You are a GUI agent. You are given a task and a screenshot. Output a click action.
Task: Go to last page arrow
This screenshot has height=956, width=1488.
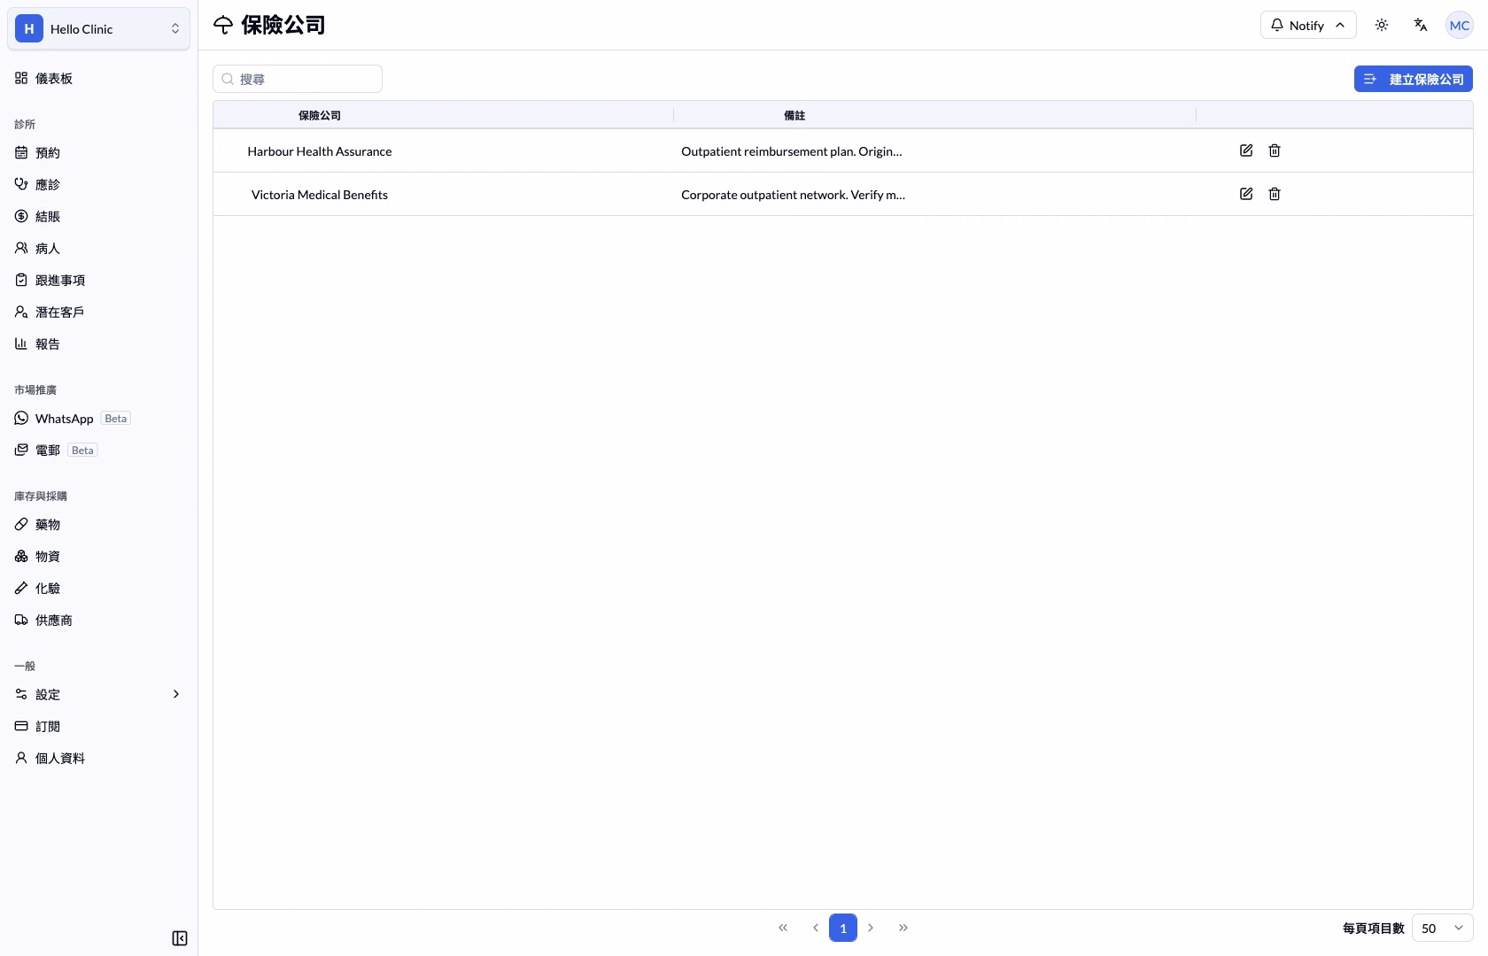coord(903,928)
